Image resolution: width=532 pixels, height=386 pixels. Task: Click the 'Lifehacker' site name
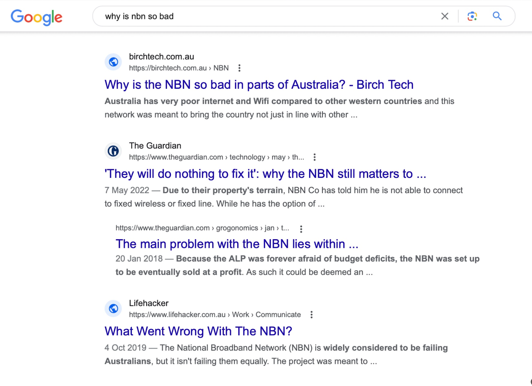[149, 303]
